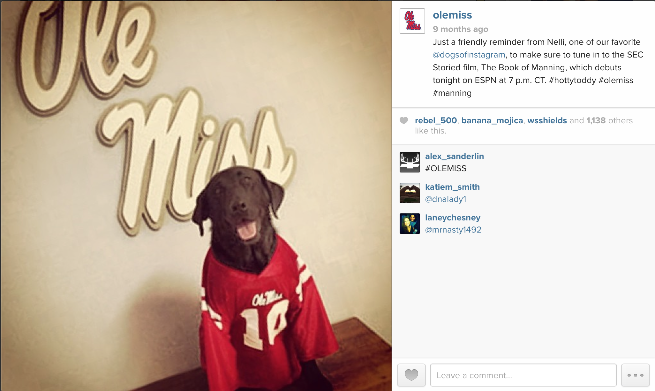
Task: Click the Ole Miss profile logo avatar
Action: [412, 21]
